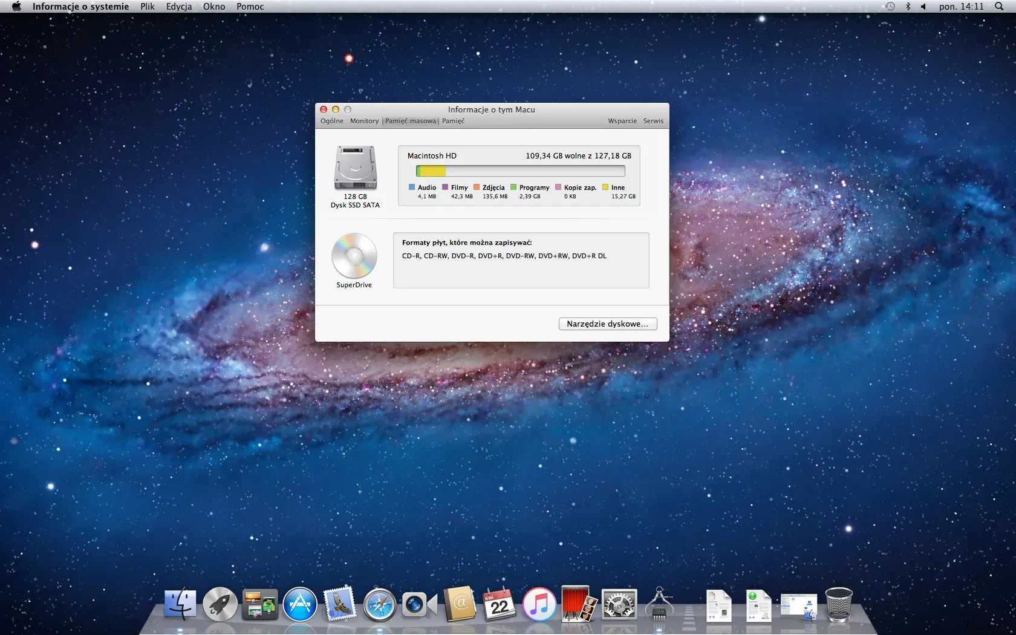1016x635 pixels.
Task: Select the Pamięć masowa tab
Action: [411, 121]
